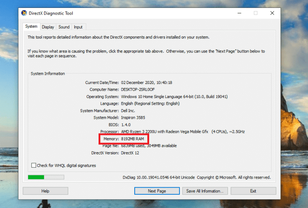This screenshot has height=208, width=308.
Task: Click computer name 'DESKTOP-2SRL0OF'
Action: pyautogui.click(x=138, y=89)
